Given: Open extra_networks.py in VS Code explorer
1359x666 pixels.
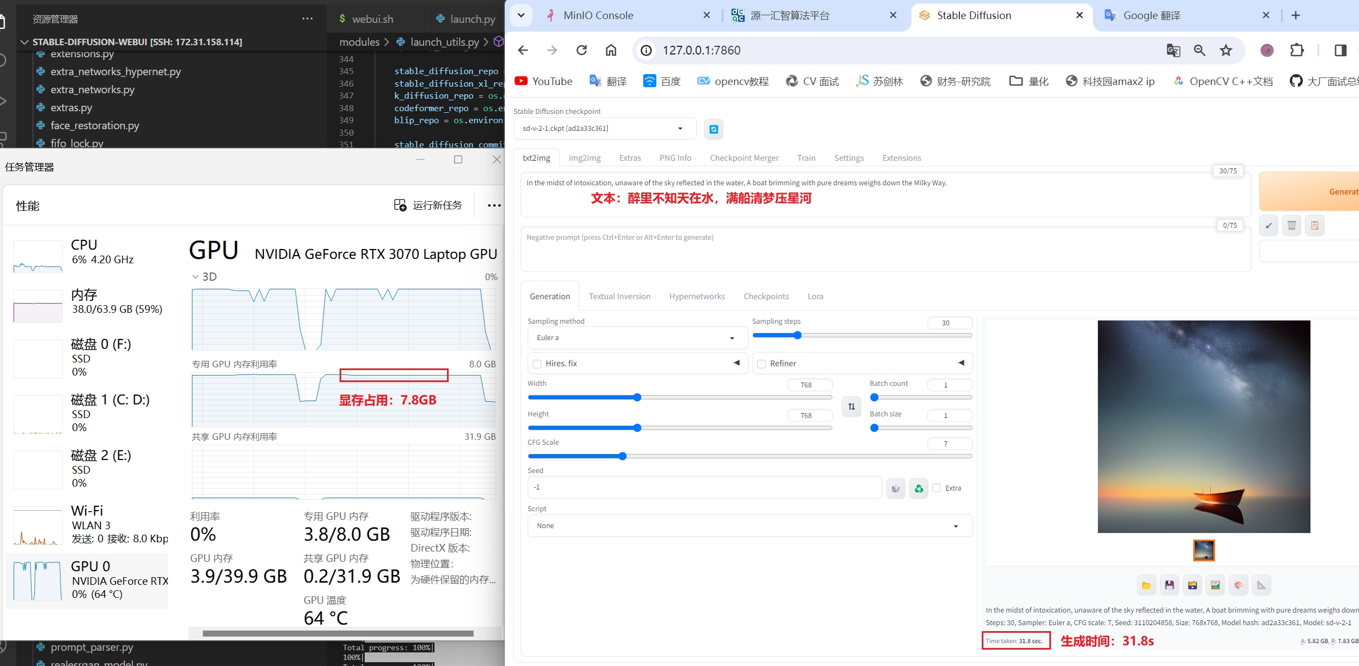Looking at the screenshot, I should click(92, 89).
